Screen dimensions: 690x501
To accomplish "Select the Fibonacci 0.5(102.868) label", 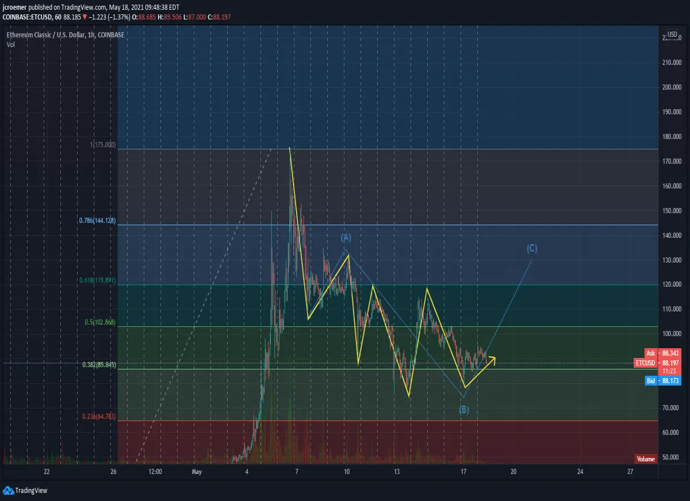I will pos(101,323).
